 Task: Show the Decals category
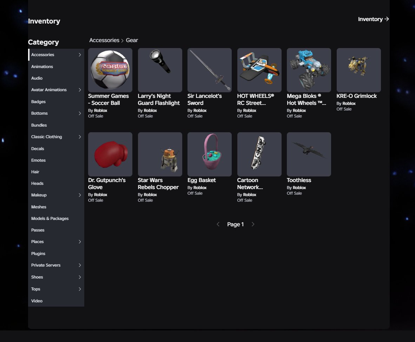click(x=56, y=149)
